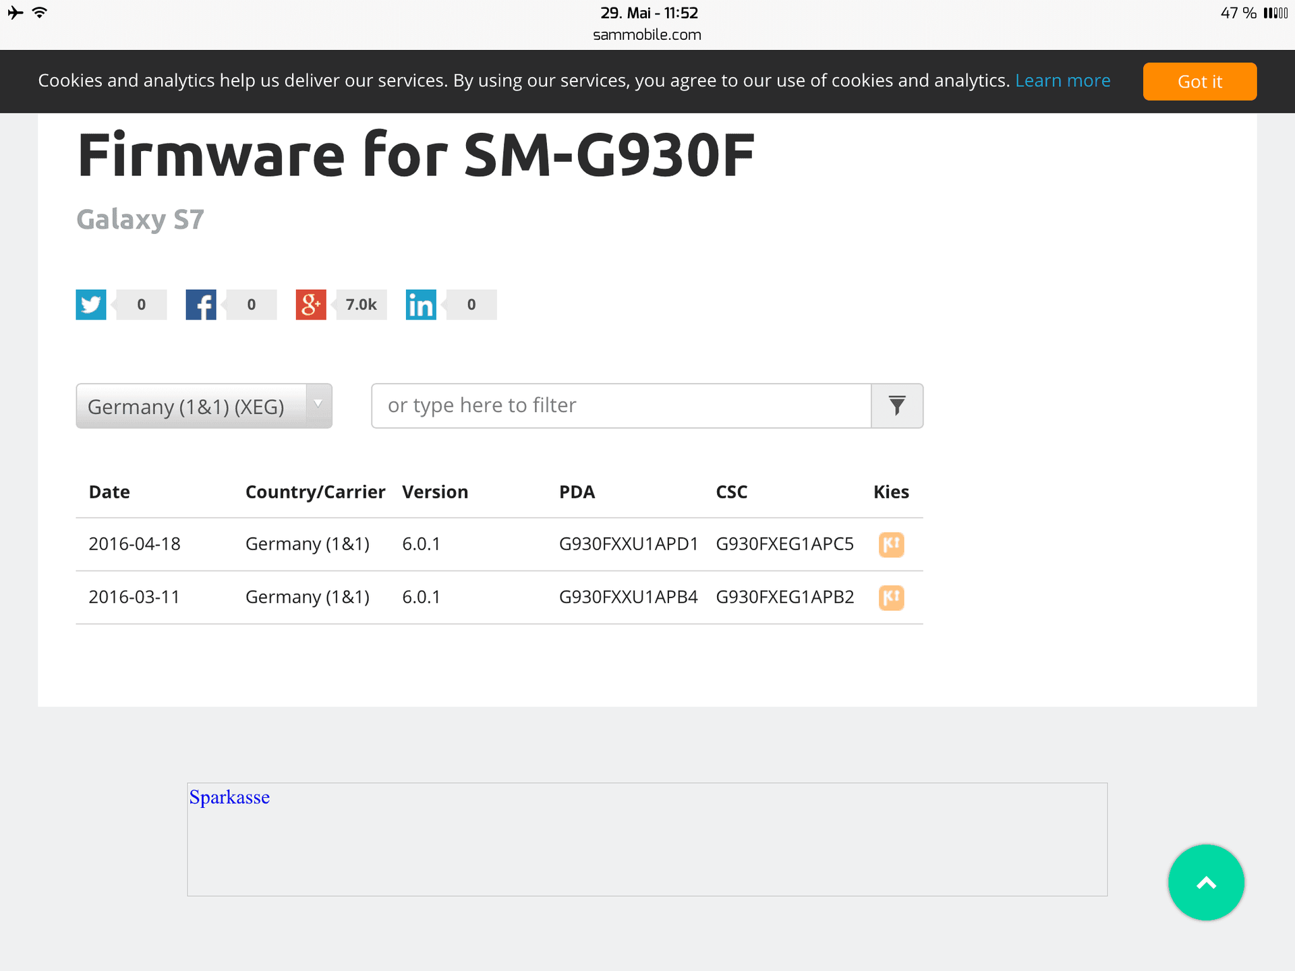This screenshot has height=971, width=1295.
Task: Tap the airplane mode status icon
Action: pos(15,13)
